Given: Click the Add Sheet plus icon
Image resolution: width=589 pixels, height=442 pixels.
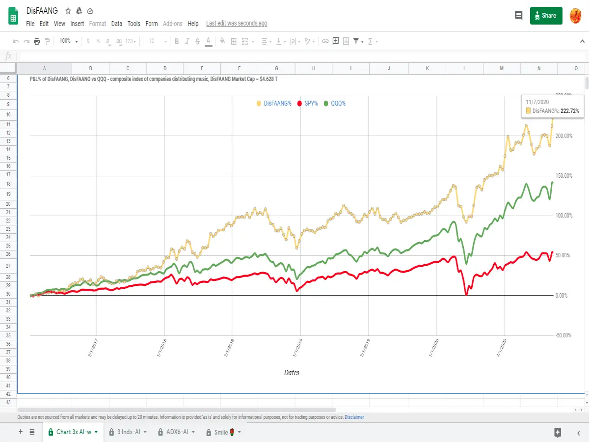Looking at the screenshot, I should 21,432.
